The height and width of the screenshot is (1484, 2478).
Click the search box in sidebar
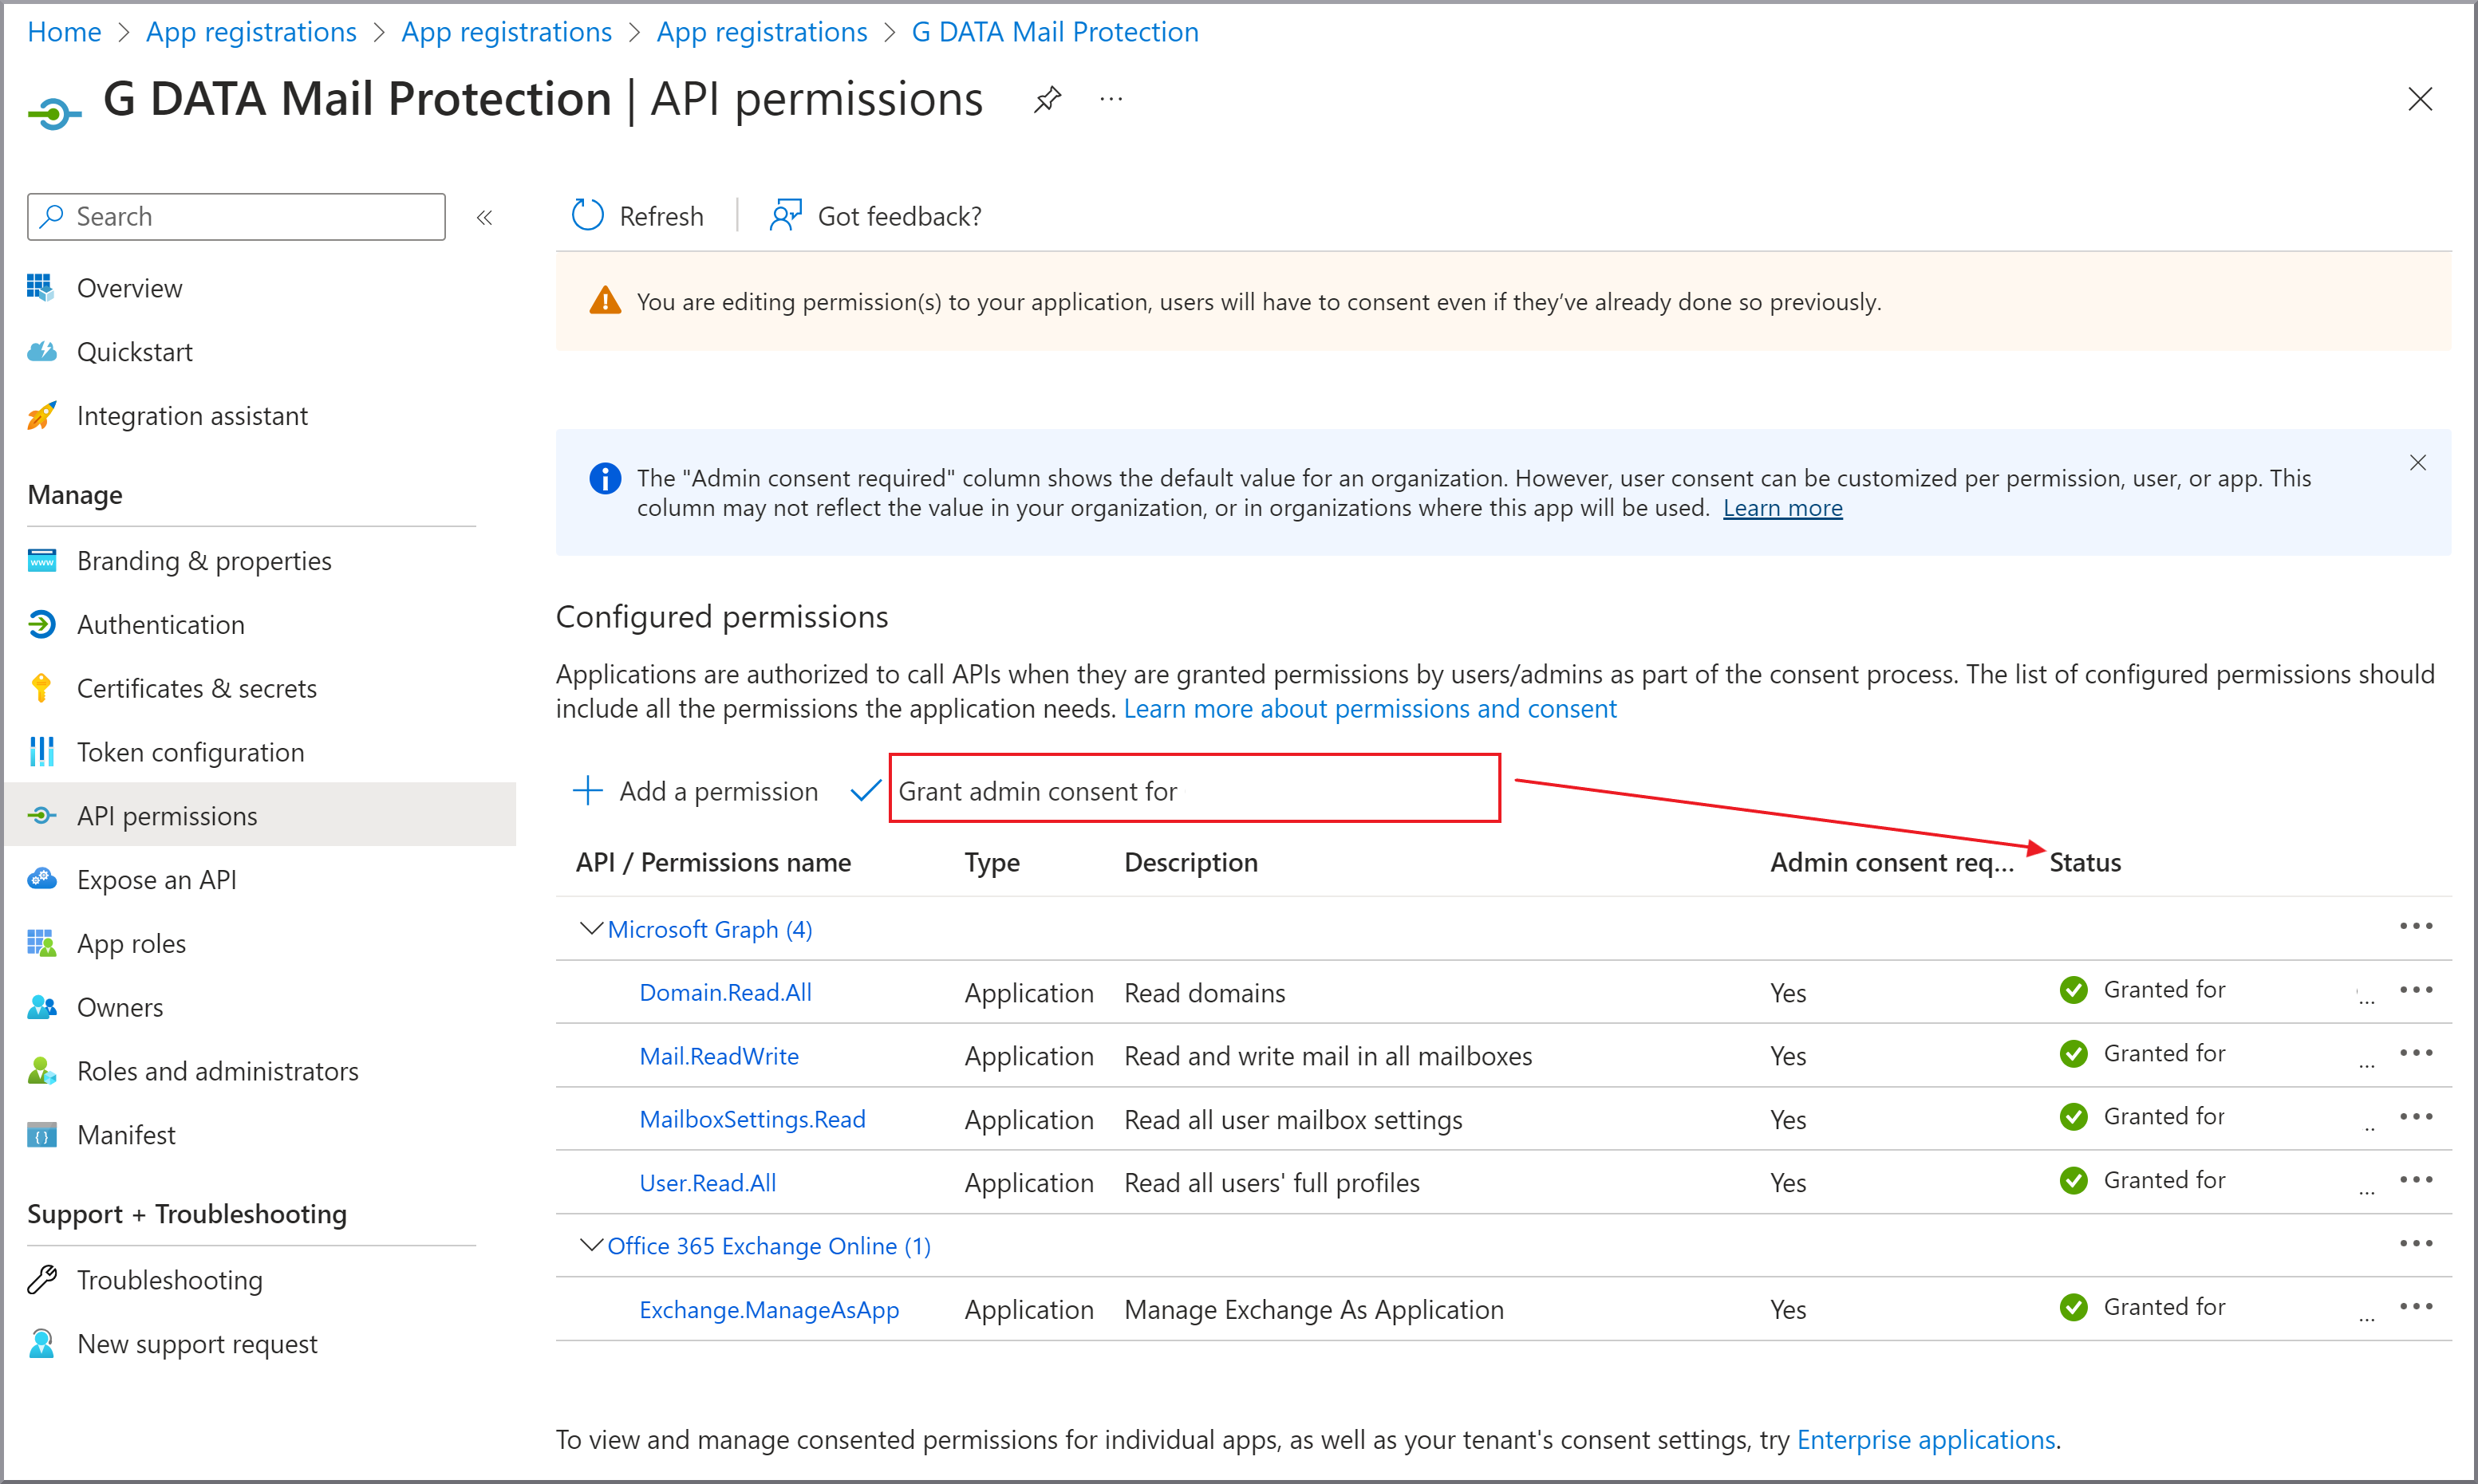(236, 217)
